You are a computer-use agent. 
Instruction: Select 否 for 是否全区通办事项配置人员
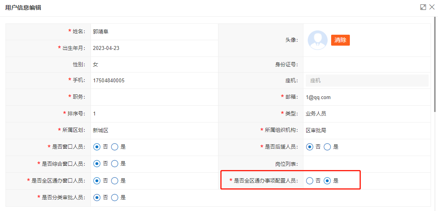click(310, 181)
